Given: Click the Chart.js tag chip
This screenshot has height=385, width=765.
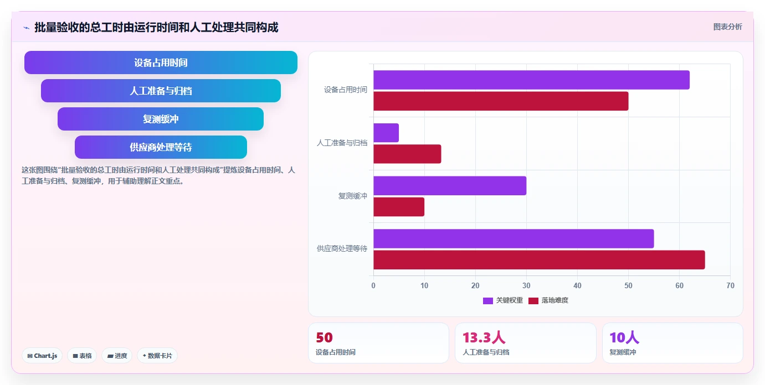Looking at the screenshot, I should click(x=42, y=356).
